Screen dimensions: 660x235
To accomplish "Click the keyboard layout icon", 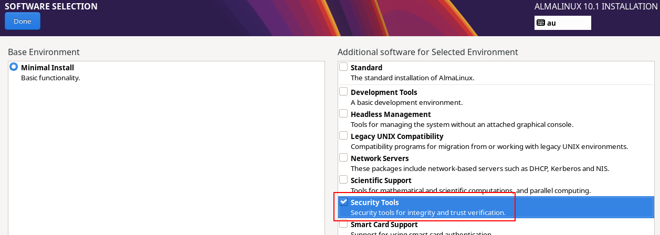I will tap(540, 23).
